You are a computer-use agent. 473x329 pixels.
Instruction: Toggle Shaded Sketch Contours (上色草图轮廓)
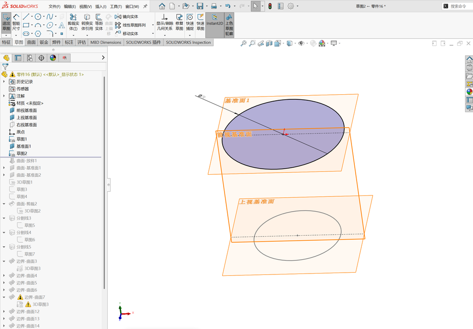[229, 25]
